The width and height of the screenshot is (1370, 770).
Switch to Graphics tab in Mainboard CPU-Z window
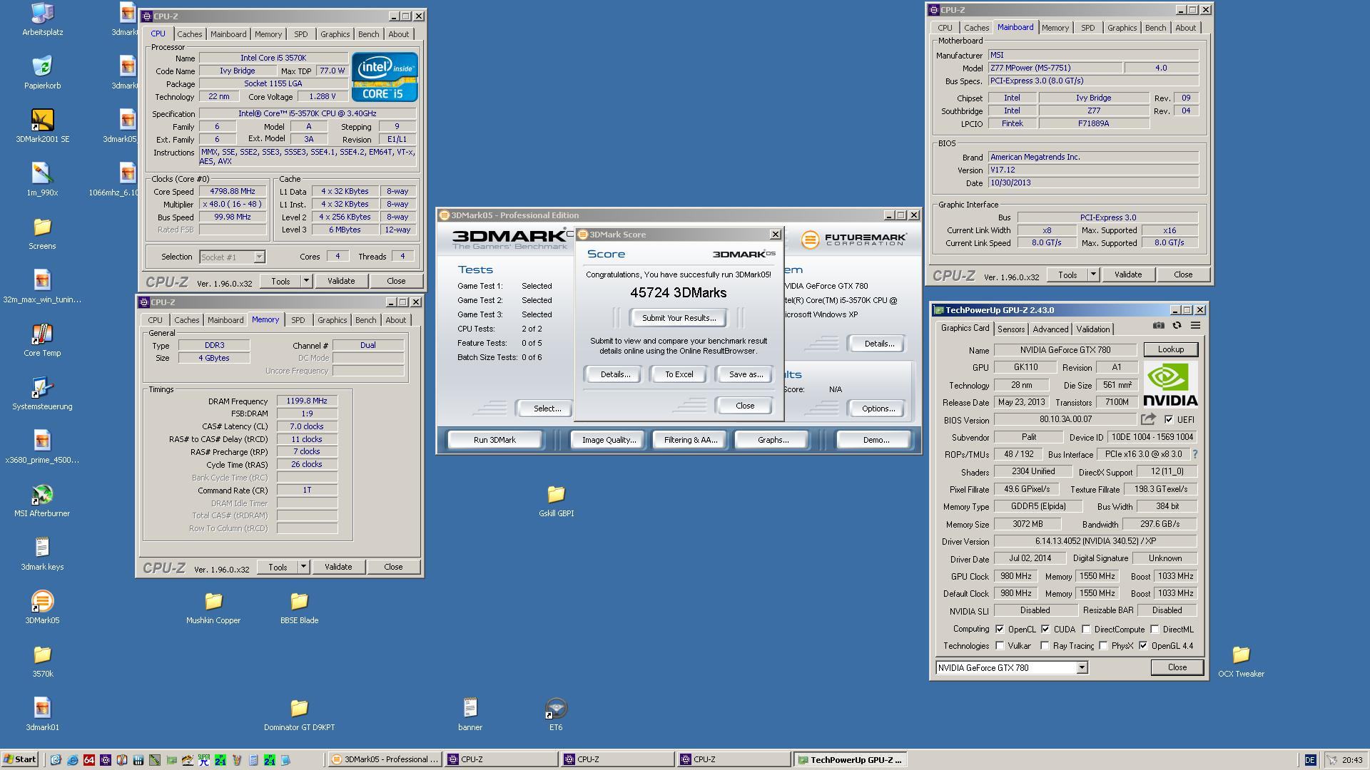pyautogui.click(x=1122, y=28)
